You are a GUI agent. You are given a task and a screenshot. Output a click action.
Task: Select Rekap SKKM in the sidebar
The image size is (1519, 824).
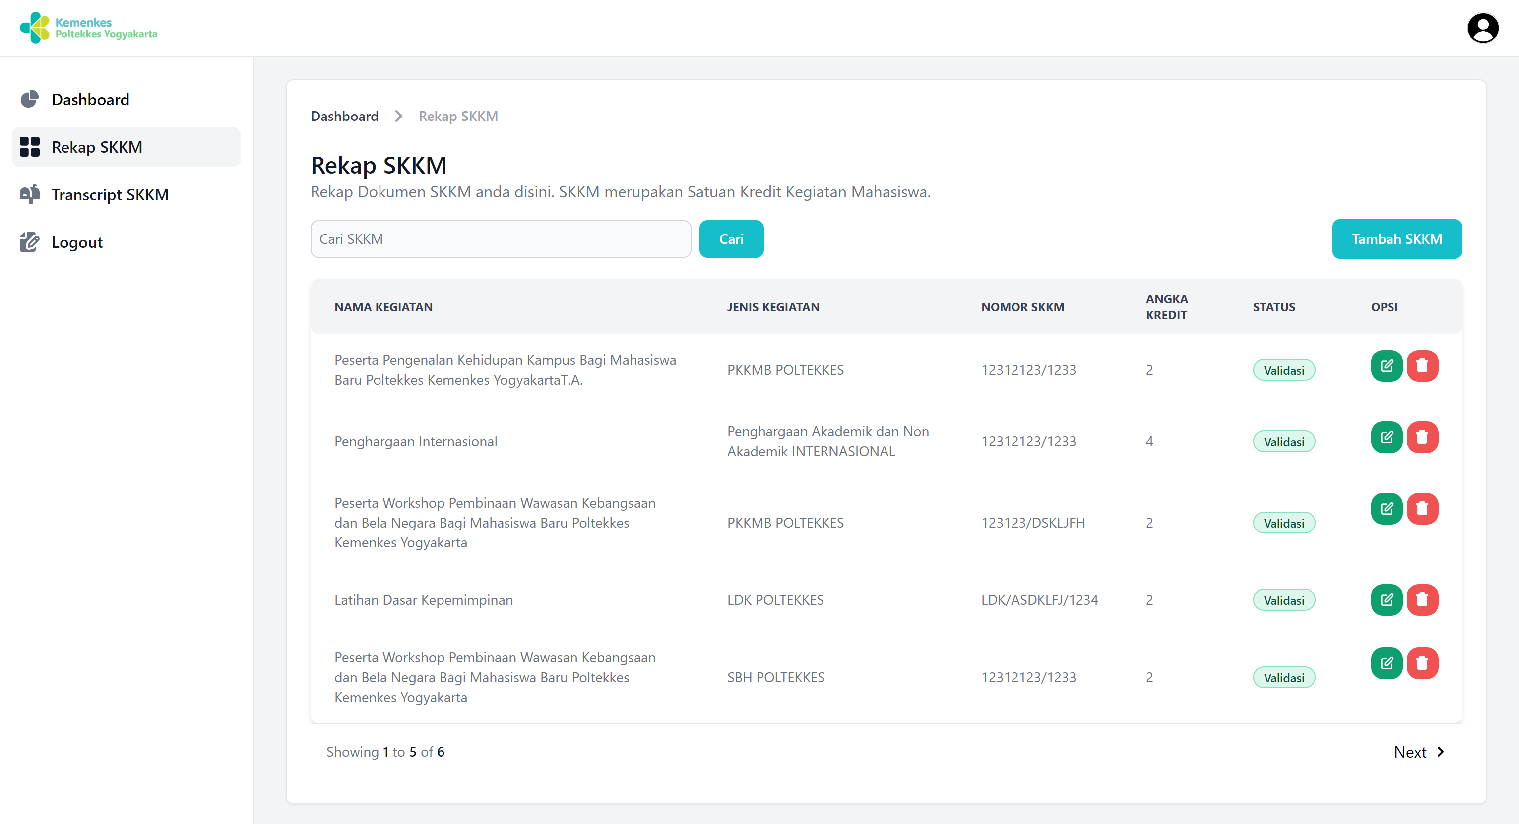point(97,147)
